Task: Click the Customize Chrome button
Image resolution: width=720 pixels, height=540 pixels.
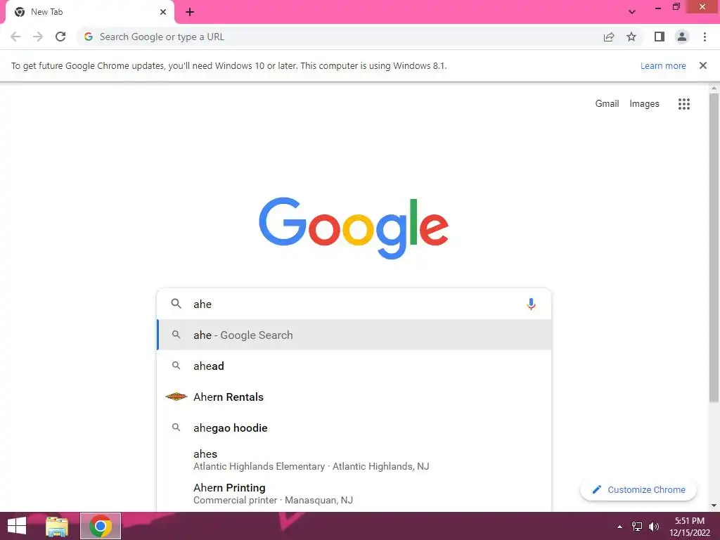Action: click(638, 489)
